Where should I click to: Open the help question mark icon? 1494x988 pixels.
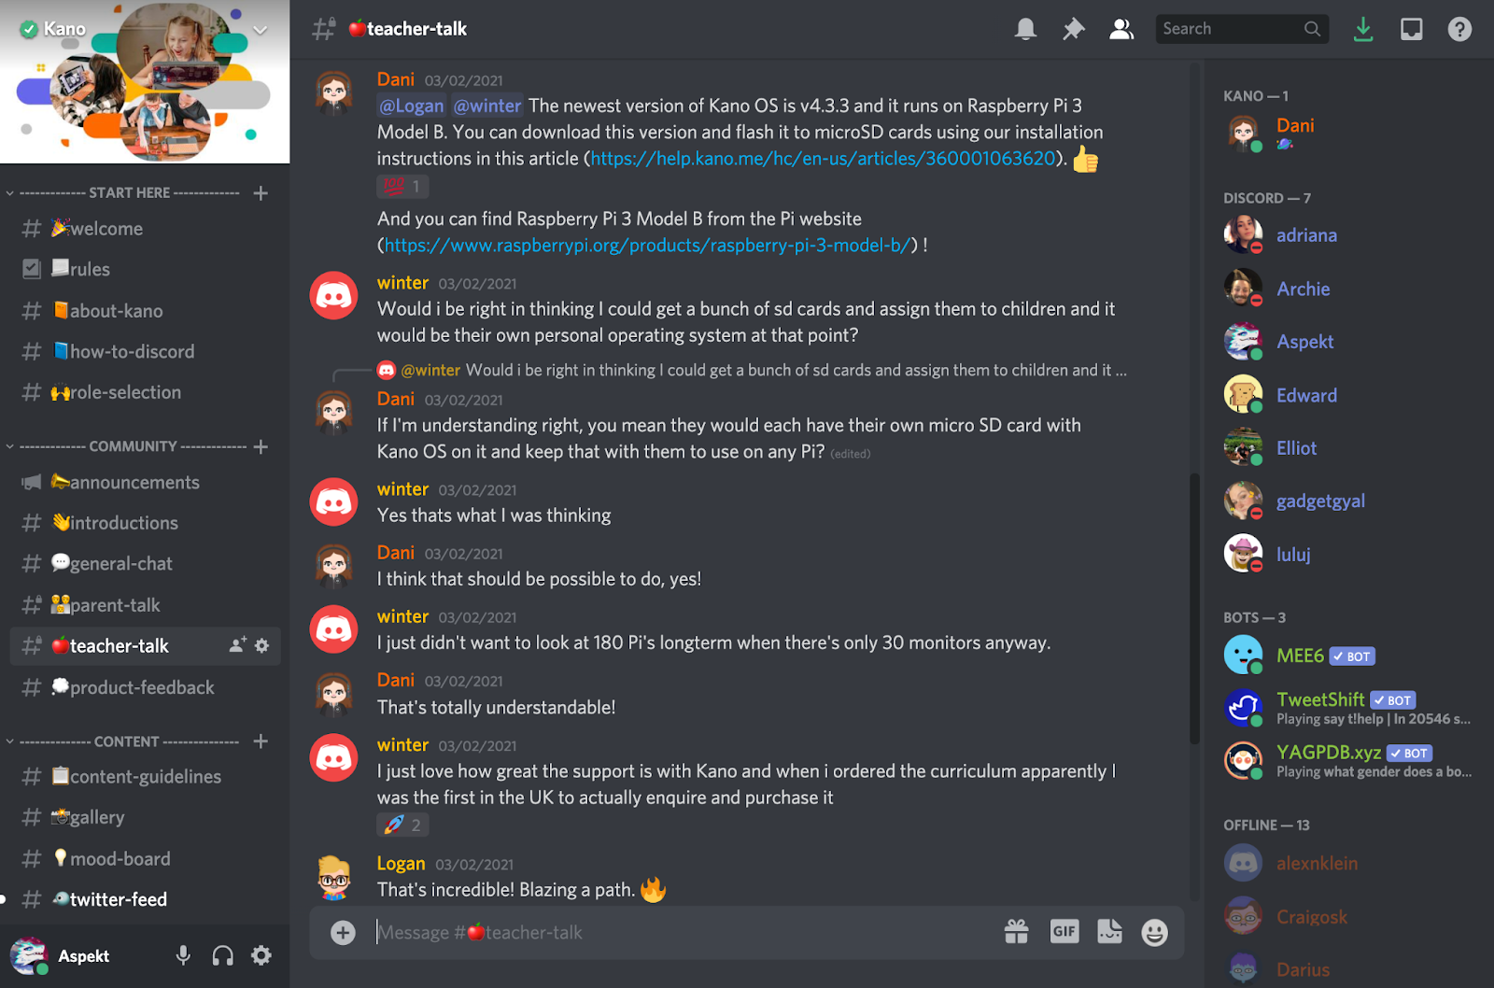(1459, 29)
